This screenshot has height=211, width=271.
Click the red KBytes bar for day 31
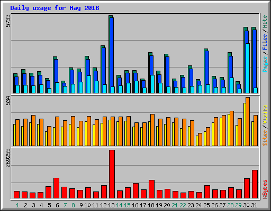[x=255, y=184]
